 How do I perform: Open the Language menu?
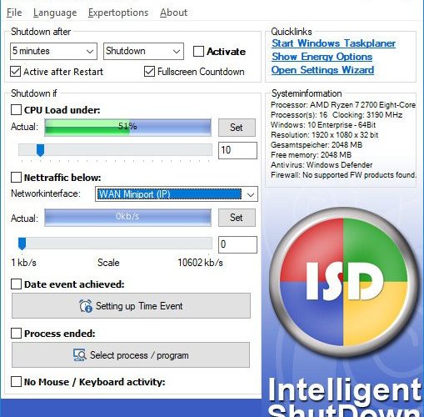(x=55, y=13)
